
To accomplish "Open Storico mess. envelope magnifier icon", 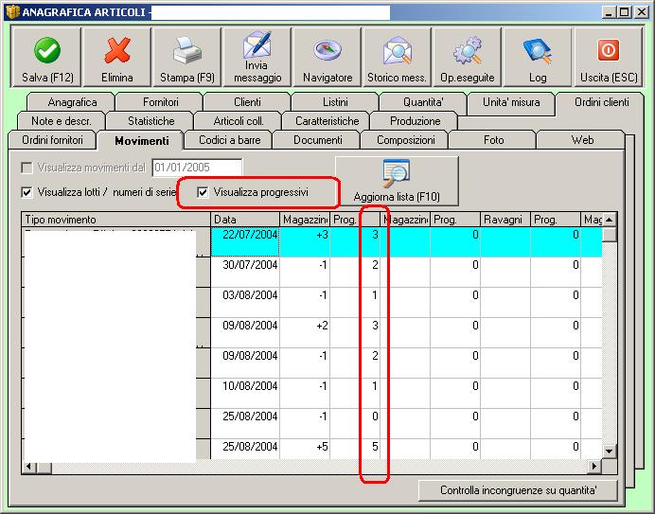I will (398, 50).
